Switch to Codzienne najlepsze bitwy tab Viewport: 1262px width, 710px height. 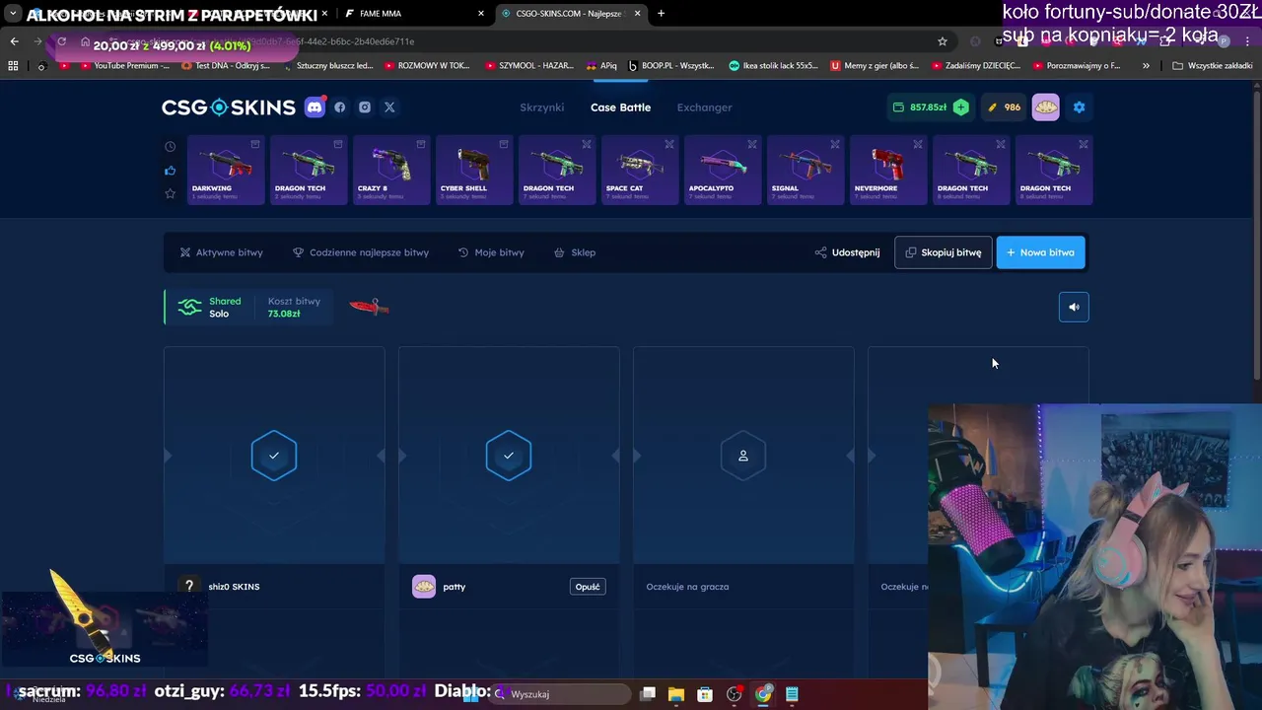(x=361, y=252)
